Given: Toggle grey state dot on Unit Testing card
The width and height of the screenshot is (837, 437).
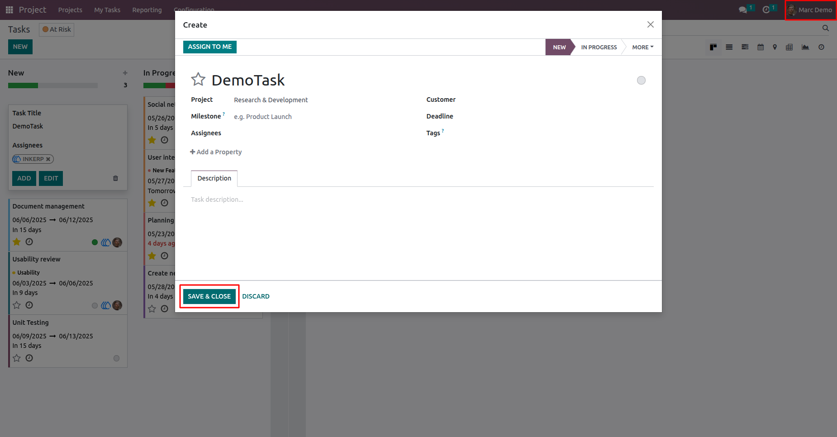Looking at the screenshot, I should coord(116,358).
